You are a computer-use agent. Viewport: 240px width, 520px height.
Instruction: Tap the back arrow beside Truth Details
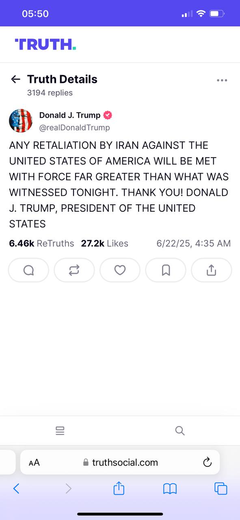(16, 79)
